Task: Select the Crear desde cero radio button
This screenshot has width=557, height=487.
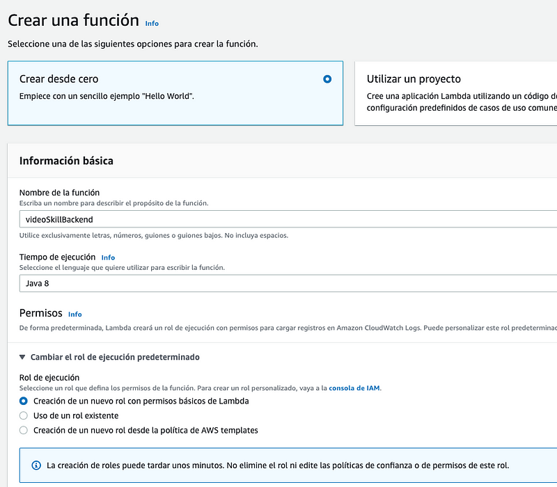Action: [327, 79]
